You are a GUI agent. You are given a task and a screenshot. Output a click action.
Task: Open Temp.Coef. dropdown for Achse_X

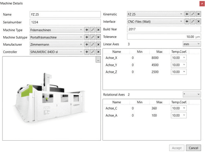click(x=179, y=58)
